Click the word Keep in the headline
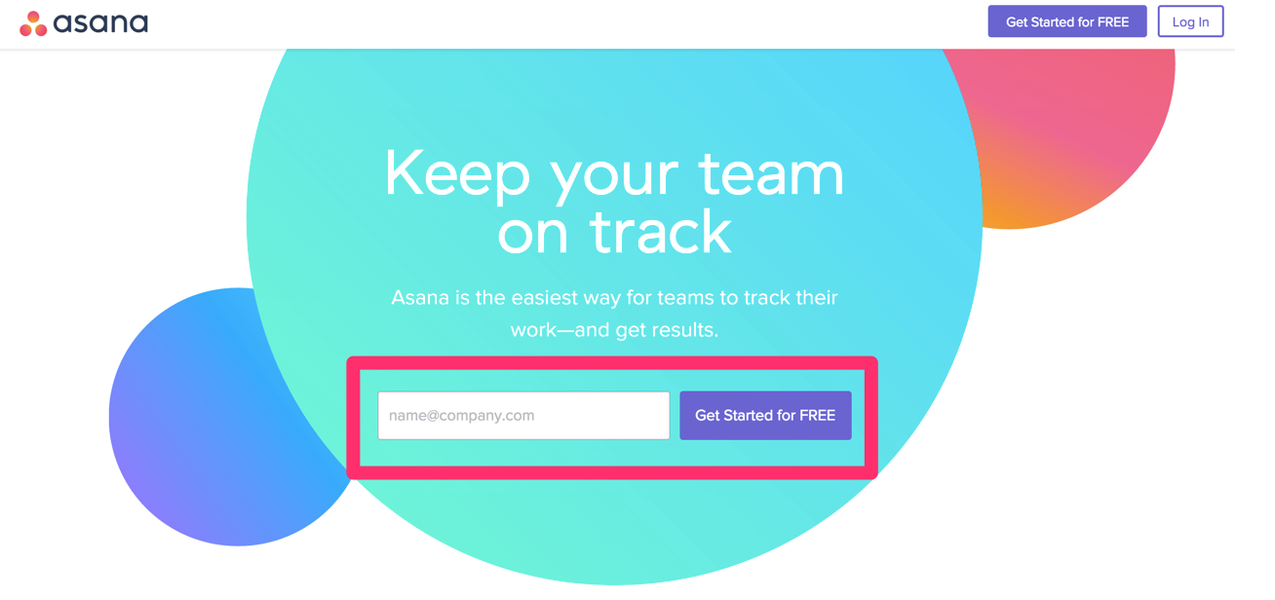This screenshot has width=1275, height=600. (x=457, y=173)
